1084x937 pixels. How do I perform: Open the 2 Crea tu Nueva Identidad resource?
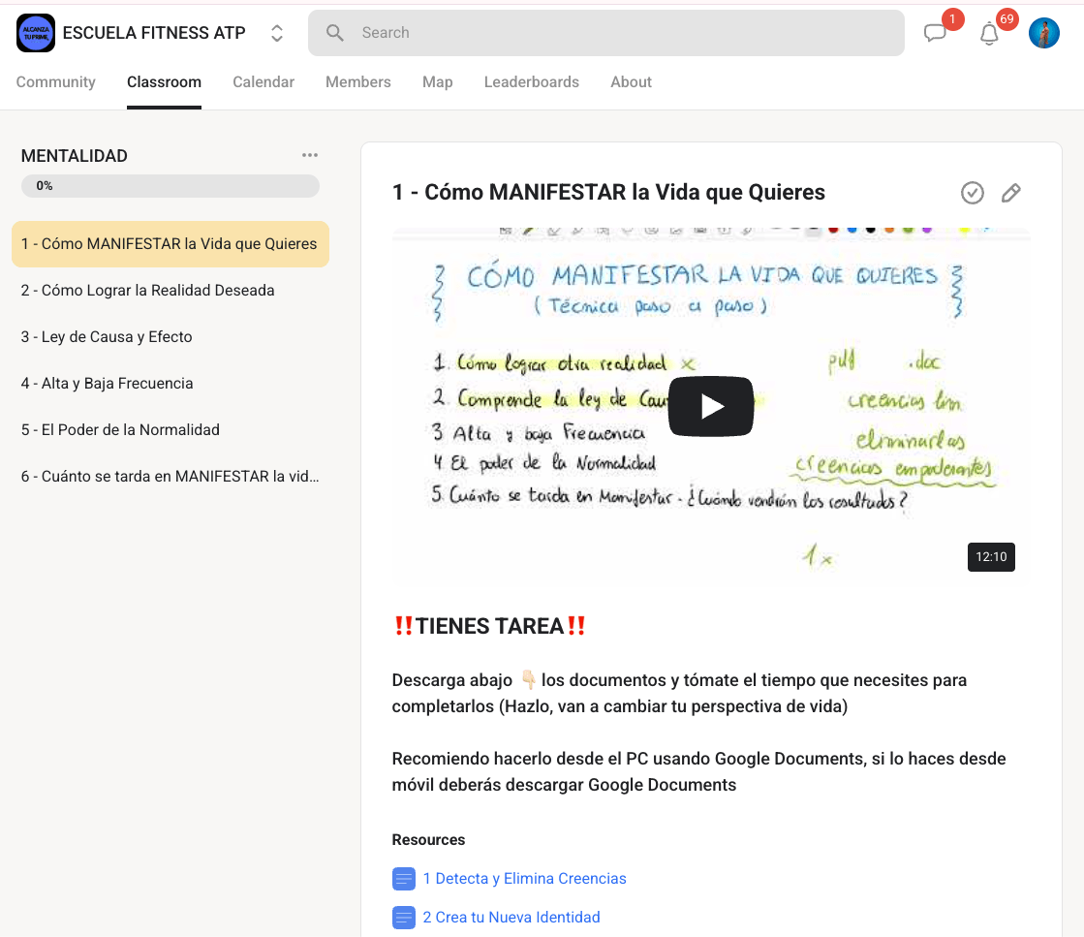click(x=511, y=917)
